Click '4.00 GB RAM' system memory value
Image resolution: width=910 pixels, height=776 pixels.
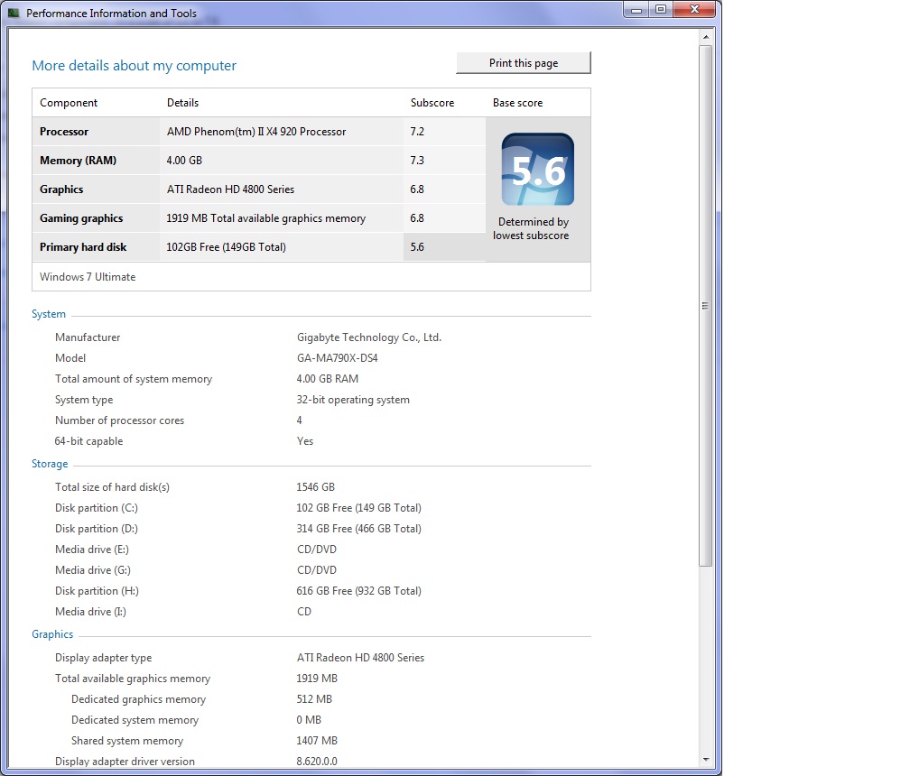328,379
